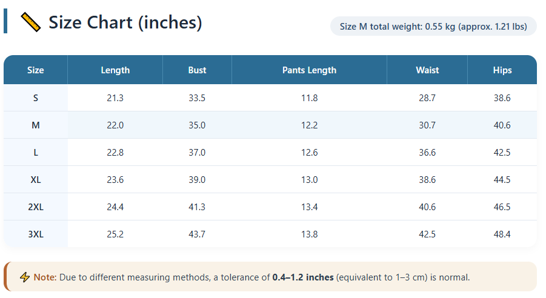Click the M size row label
Viewport: 546px width, 298px height.
(x=36, y=125)
